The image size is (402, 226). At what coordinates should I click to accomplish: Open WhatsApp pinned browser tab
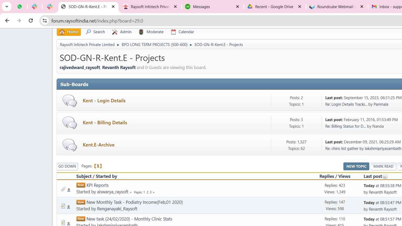[20, 7]
